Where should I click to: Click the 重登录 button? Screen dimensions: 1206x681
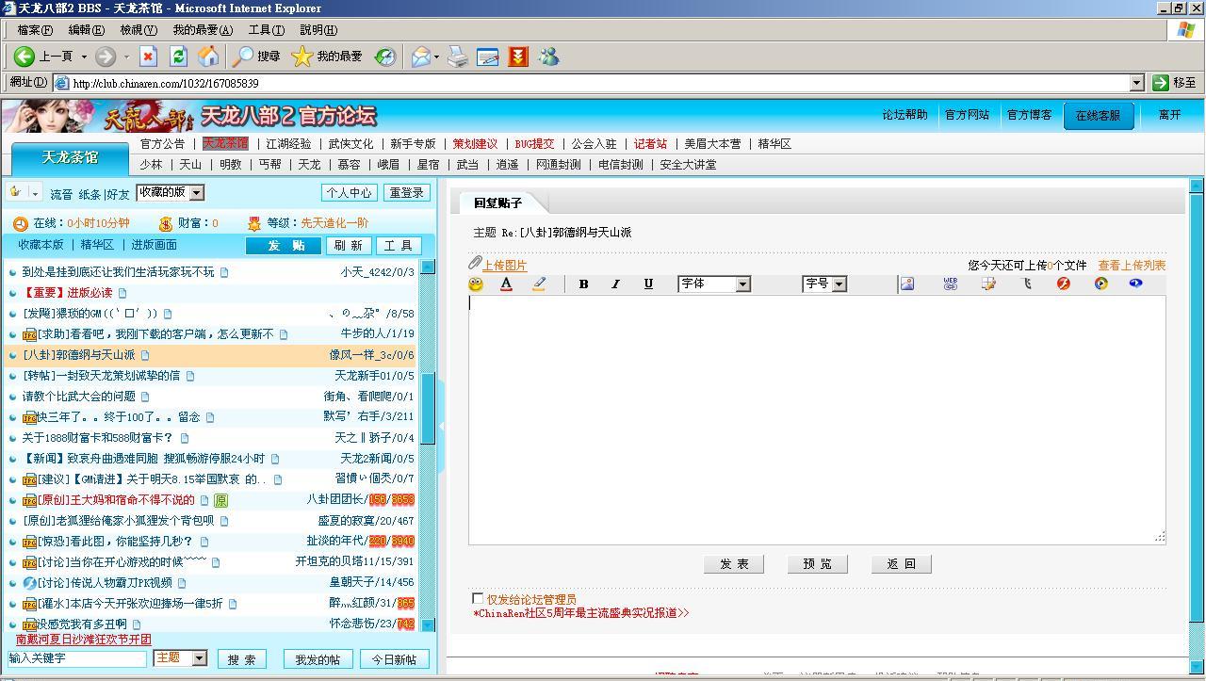(406, 192)
